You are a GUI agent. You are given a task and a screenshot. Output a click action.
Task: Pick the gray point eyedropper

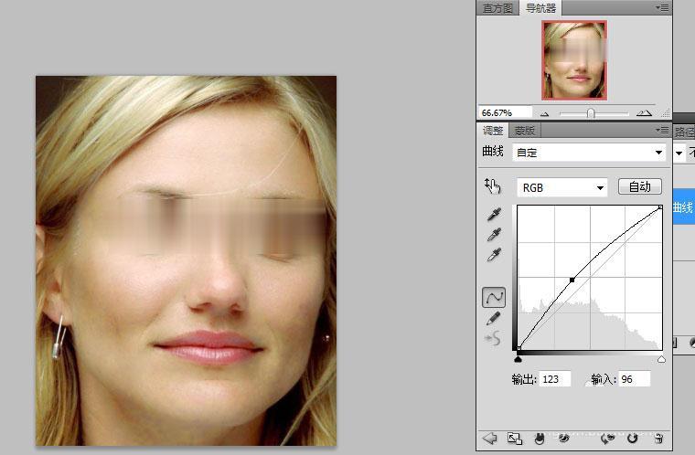(494, 235)
